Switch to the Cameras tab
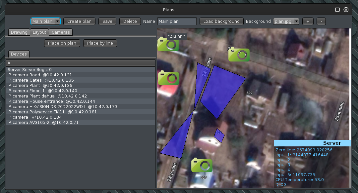 [x=61, y=32]
